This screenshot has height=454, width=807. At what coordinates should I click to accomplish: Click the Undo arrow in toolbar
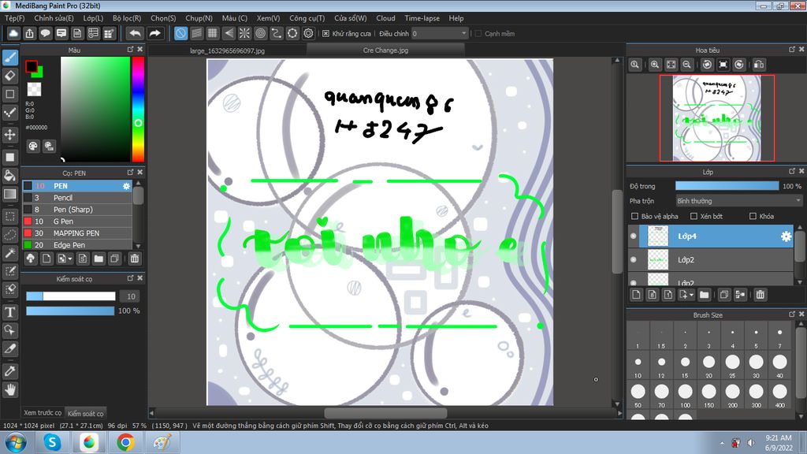point(135,33)
